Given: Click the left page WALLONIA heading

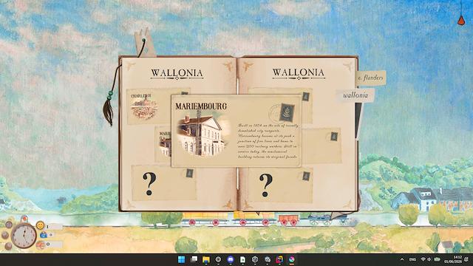Looking at the screenshot, I should (x=177, y=73).
